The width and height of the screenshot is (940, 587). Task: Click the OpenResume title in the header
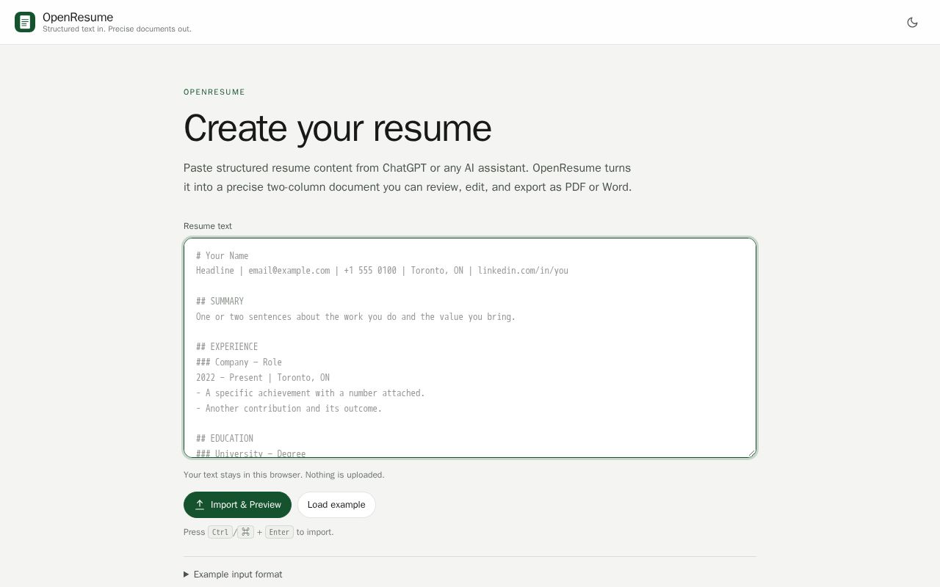tap(78, 17)
